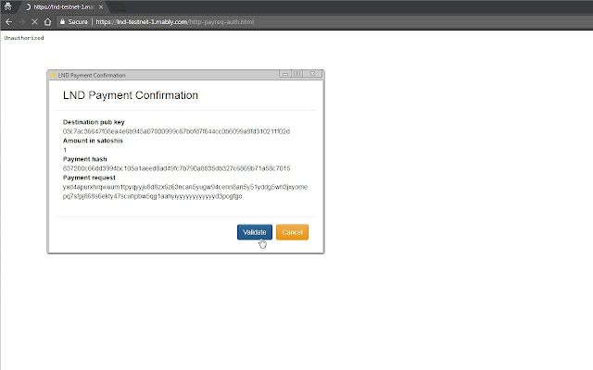This screenshot has height=370, width=593.
Task: Click the Destination pub key value
Action: point(176,131)
